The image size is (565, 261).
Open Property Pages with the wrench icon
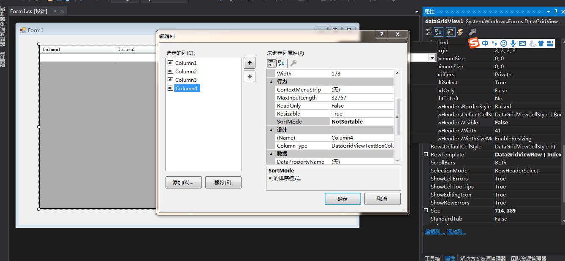(x=450, y=32)
